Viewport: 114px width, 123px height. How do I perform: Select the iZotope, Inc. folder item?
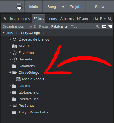tap(29, 92)
